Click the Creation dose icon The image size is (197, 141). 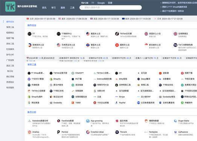tap(88, 132)
